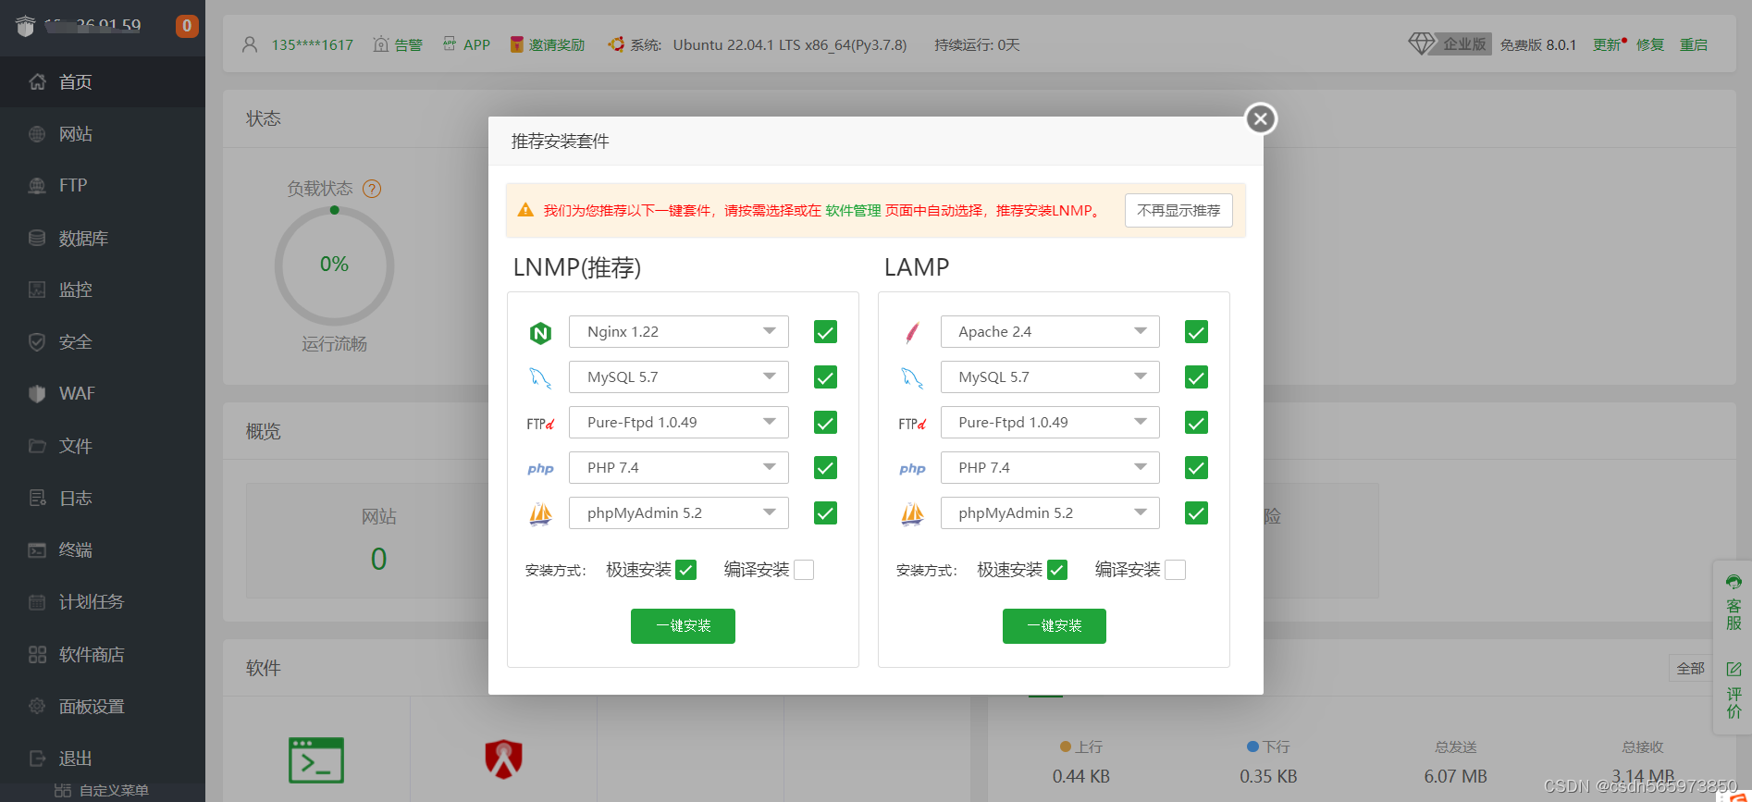
Task: Click the gear icon beside 面板设置
Action: click(x=37, y=706)
